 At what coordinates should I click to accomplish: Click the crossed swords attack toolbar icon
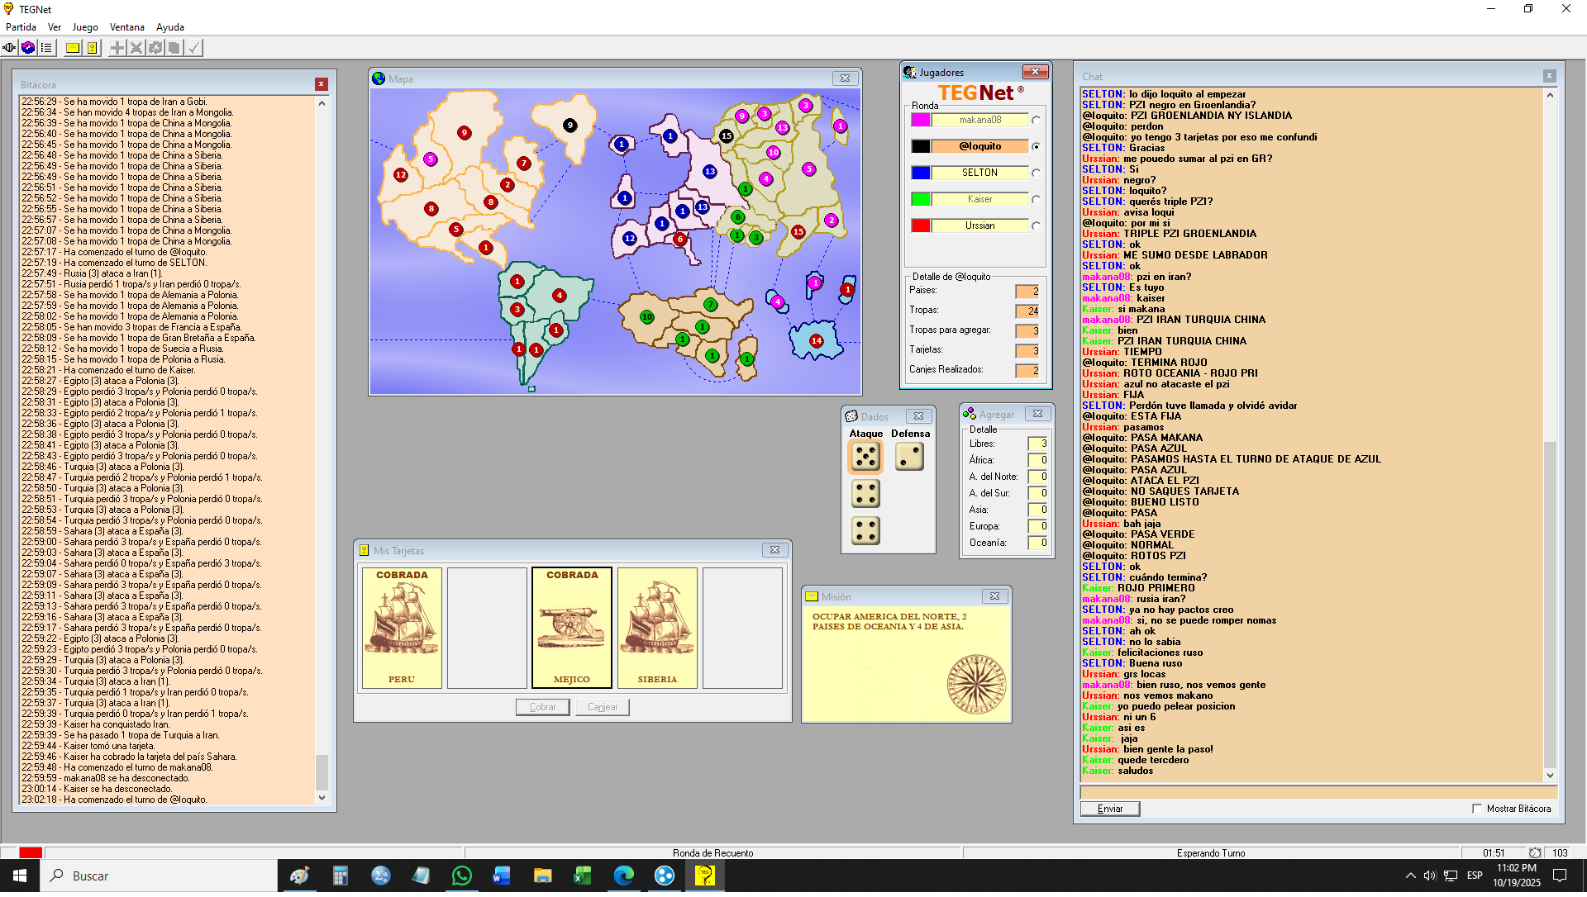click(x=136, y=48)
